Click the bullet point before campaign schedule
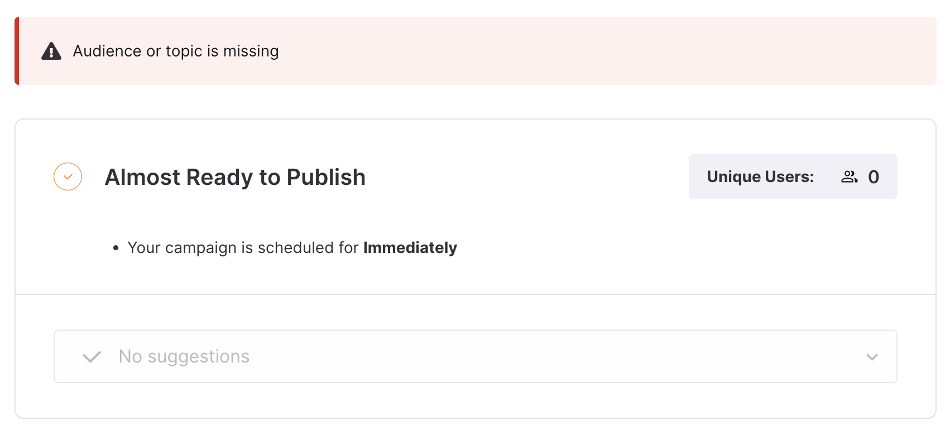 point(116,248)
